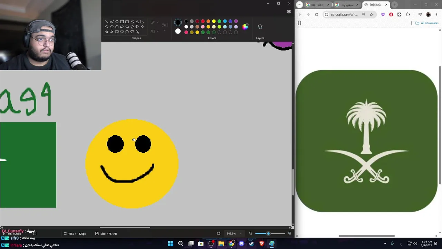This screenshot has width=442, height=249.
Task: Click the 6:05 AM clock
Action: tap(427, 241)
